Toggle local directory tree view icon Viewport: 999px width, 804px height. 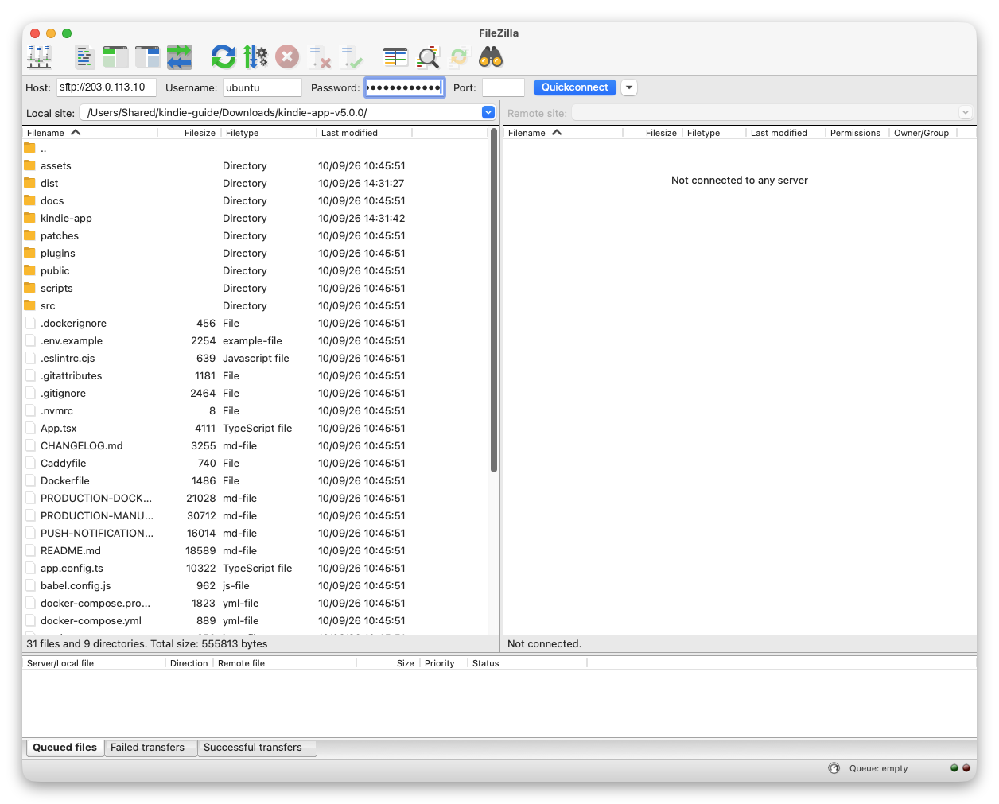(115, 56)
